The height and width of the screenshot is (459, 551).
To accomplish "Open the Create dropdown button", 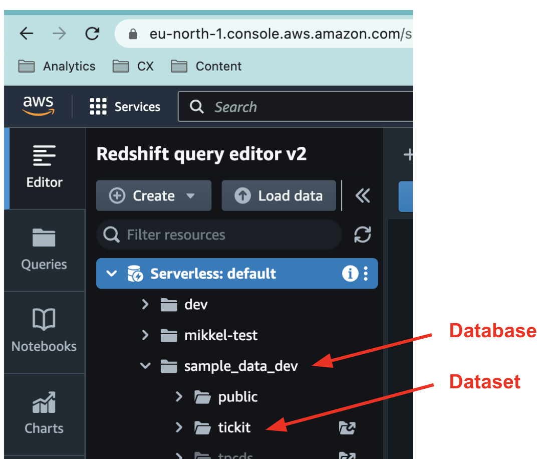I will (x=154, y=196).
